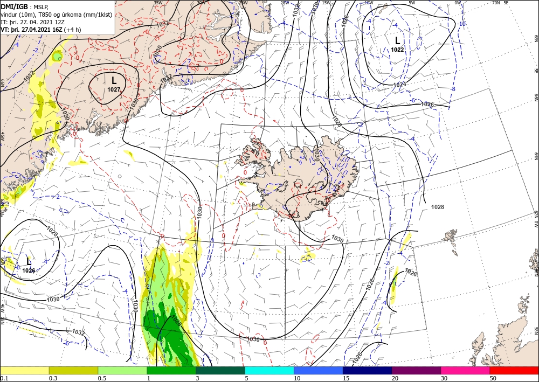This screenshot has width=539, height=382.
Task: Click the 10W longitude label
Action: (x=369, y=3)
